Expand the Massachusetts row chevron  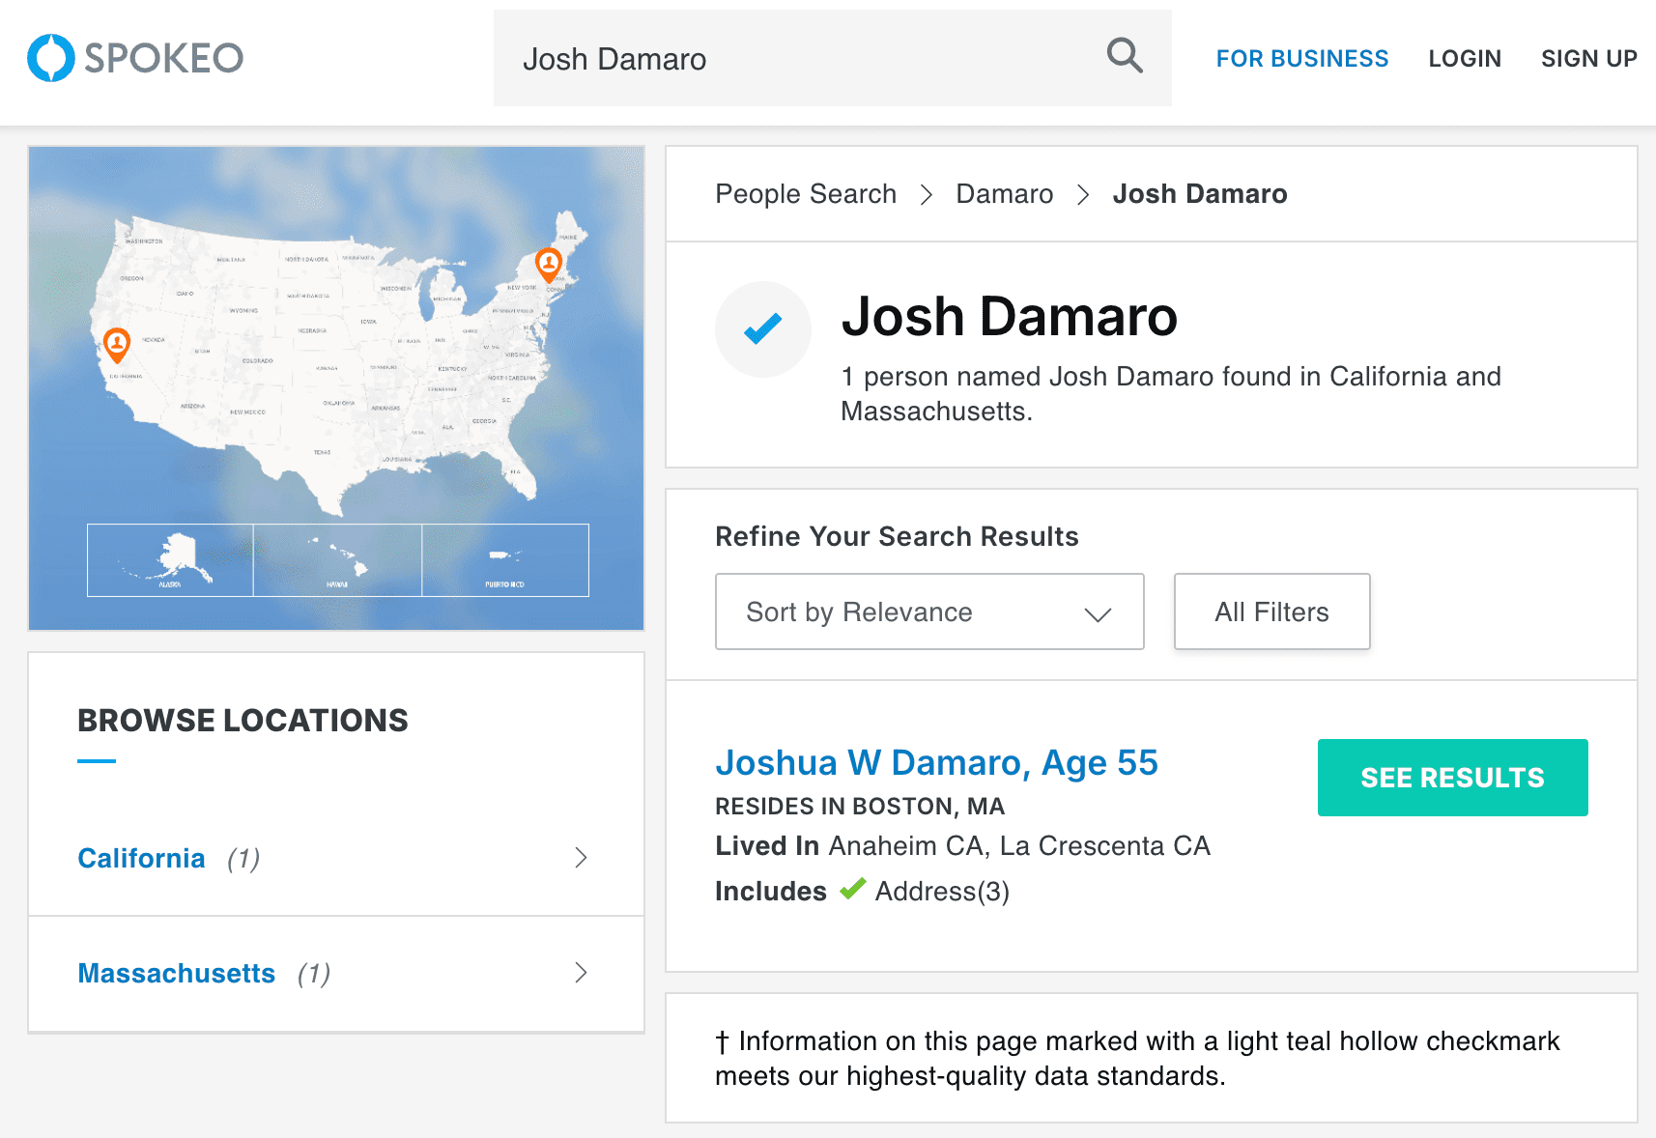(x=581, y=973)
